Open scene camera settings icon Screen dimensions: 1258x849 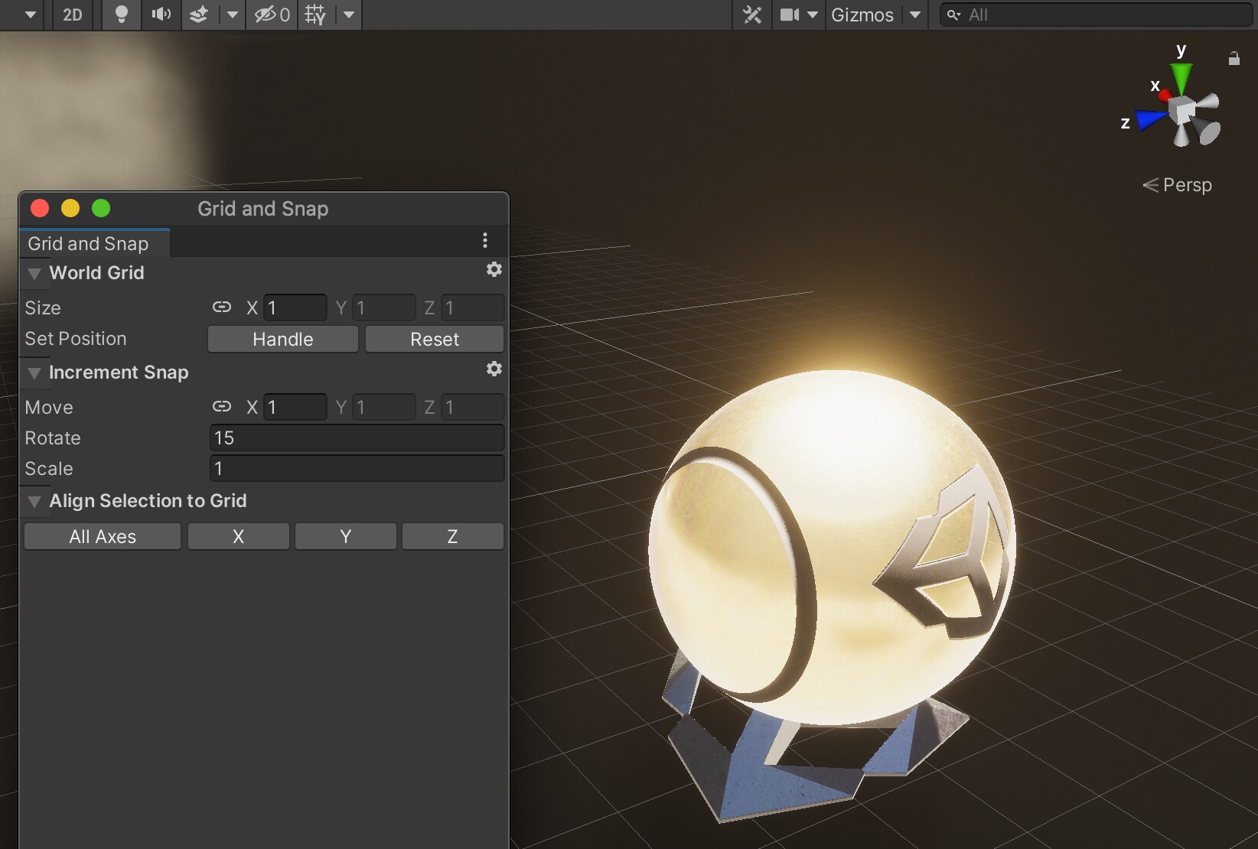(789, 15)
